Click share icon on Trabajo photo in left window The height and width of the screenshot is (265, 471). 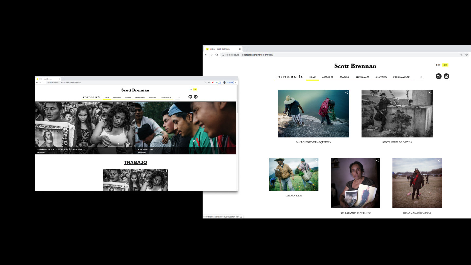pyautogui.click(x=166, y=171)
